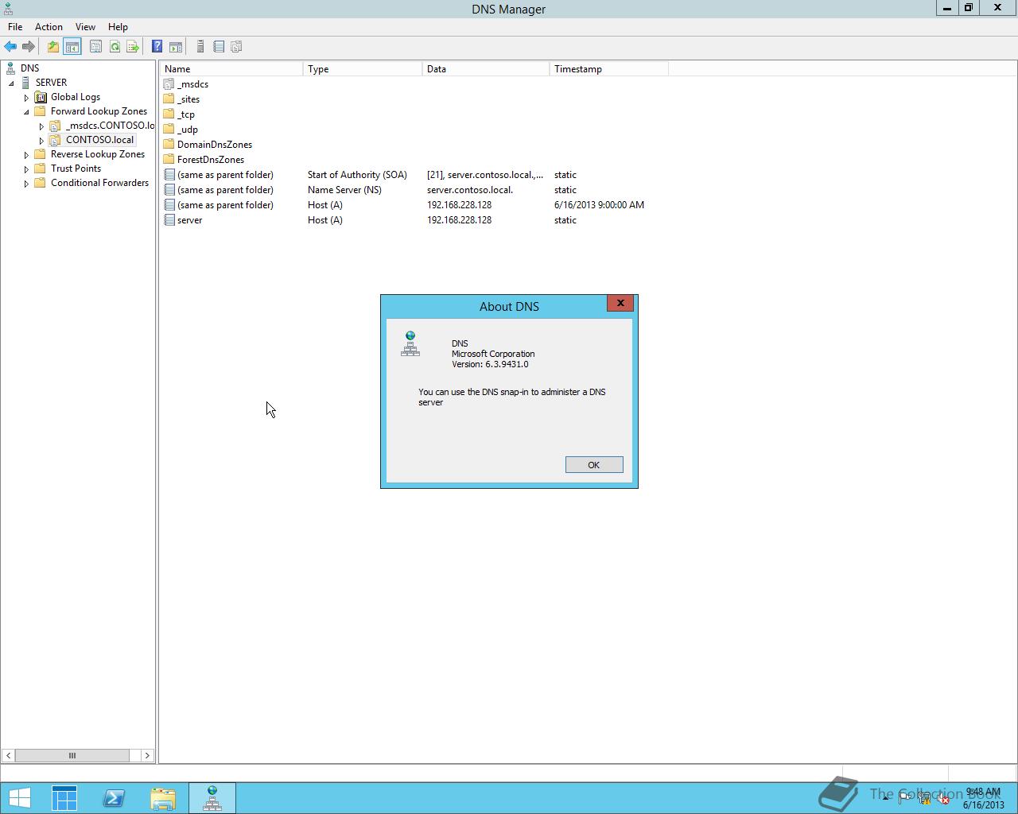The image size is (1018, 814).
Task: Select the _tcp folder icon in the list
Action: (169, 114)
